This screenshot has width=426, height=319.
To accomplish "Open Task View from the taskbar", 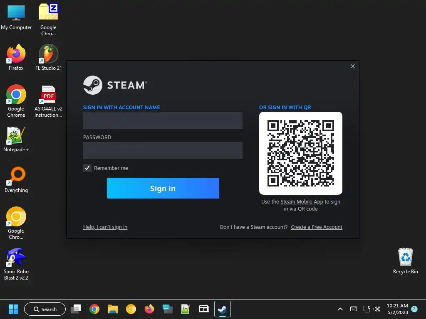I will (x=76, y=309).
